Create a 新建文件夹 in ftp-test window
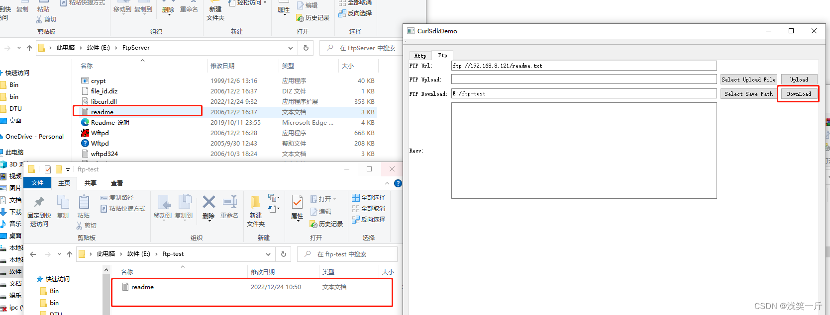 tap(256, 211)
